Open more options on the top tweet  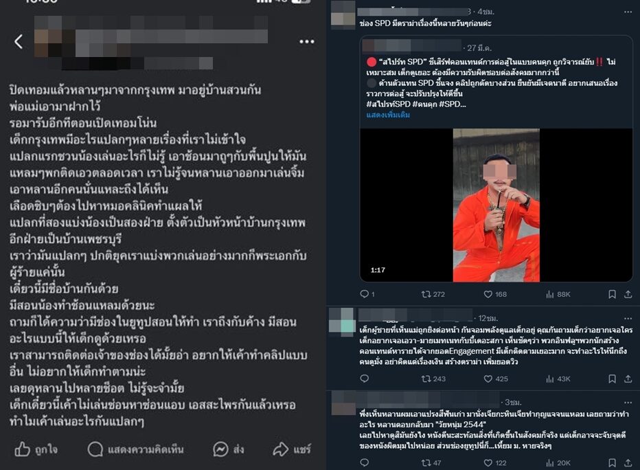click(628, 12)
